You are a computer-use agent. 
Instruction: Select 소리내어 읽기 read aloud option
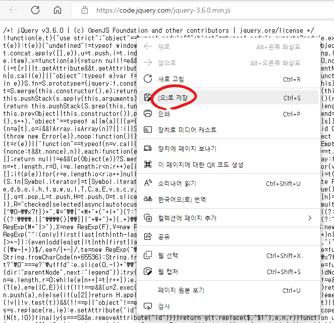(229, 183)
